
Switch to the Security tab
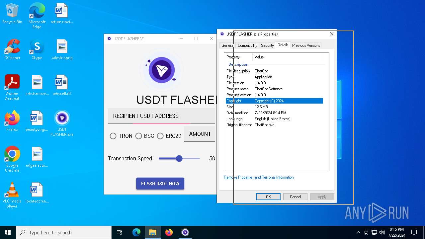tap(267, 45)
